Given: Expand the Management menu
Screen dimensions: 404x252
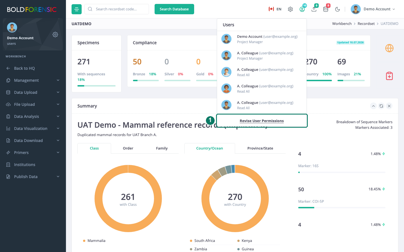Looking at the screenshot, I should click(x=33, y=80).
